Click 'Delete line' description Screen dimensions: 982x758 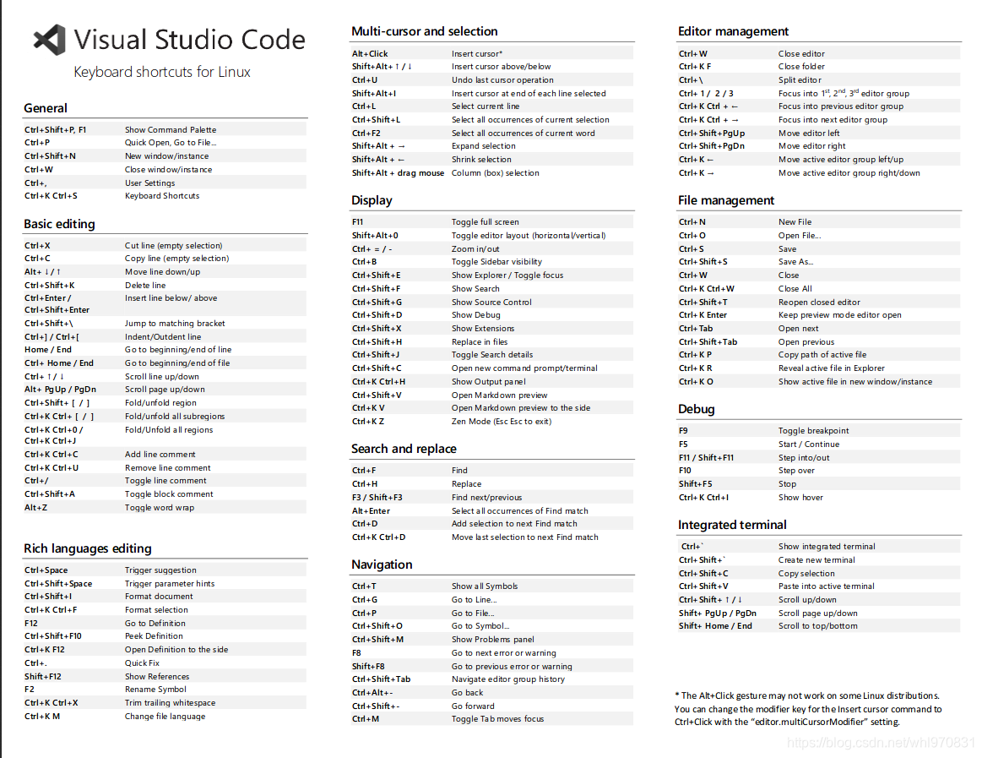(145, 286)
